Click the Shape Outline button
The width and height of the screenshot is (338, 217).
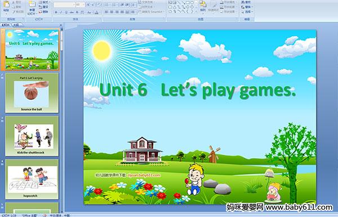[x=228, y=7]
